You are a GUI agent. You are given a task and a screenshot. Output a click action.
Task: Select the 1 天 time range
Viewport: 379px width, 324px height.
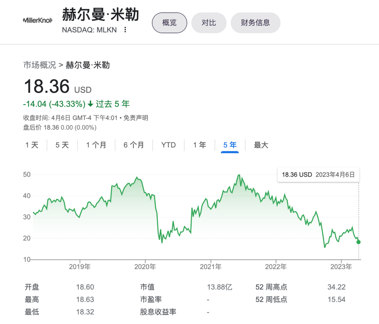coord(32,145)
